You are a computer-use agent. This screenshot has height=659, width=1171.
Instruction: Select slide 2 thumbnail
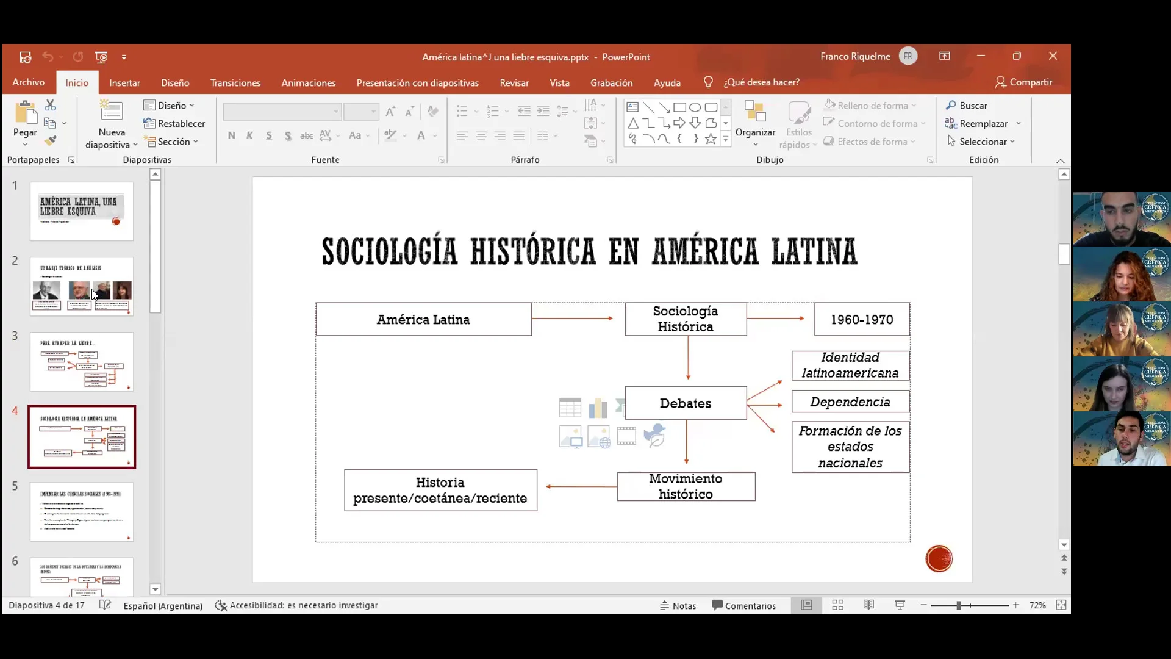tap(82, 287)
